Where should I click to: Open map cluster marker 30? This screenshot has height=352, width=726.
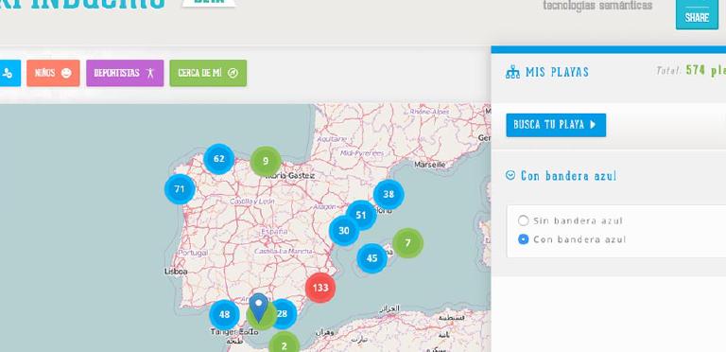(x=344, y=230)
